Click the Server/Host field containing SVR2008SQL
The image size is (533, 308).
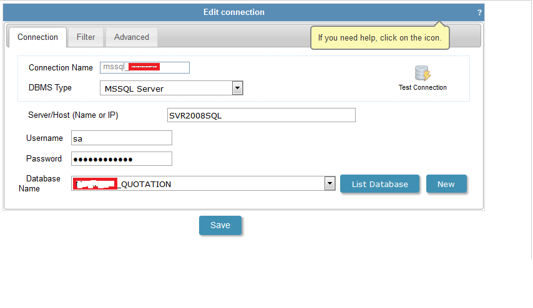point(261,115)
